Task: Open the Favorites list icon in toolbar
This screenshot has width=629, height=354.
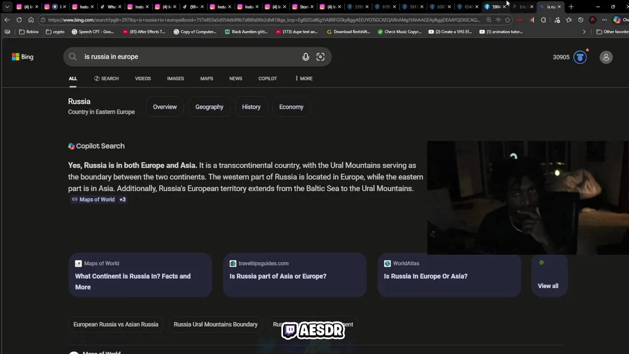Action: point(569,20)
